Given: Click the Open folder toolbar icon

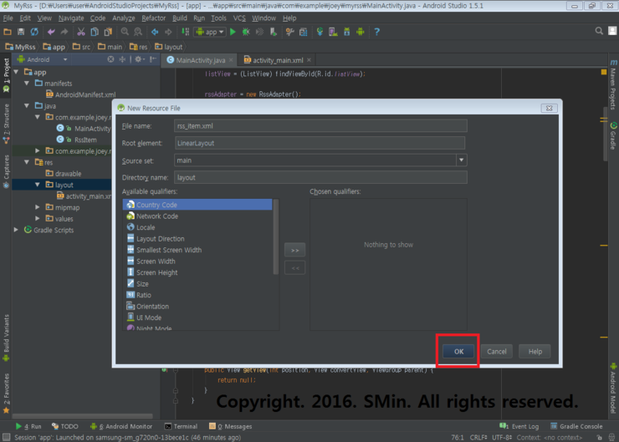Looking at the screenshot, I should tap(8, 32).
